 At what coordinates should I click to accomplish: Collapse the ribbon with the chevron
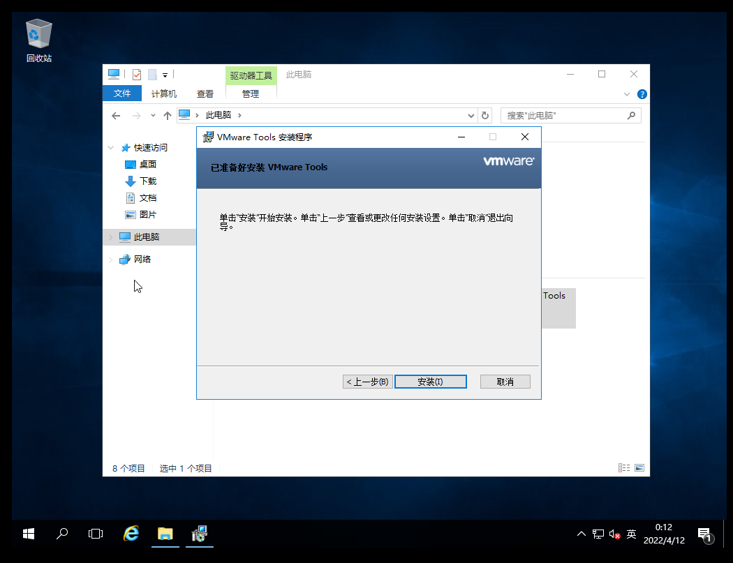(x=626, y=94)
